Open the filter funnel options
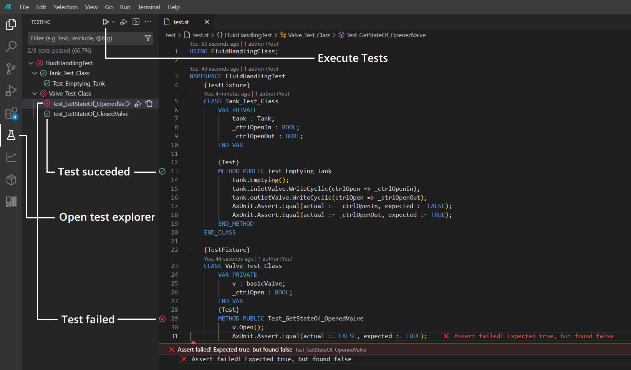Viewport: 631px width, 370px height. pos(147,38)
